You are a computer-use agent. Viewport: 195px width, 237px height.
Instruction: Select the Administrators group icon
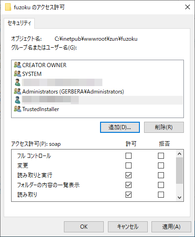click(18, 91)
